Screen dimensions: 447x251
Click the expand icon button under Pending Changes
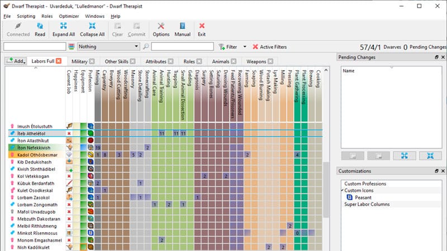click(404, 155)
